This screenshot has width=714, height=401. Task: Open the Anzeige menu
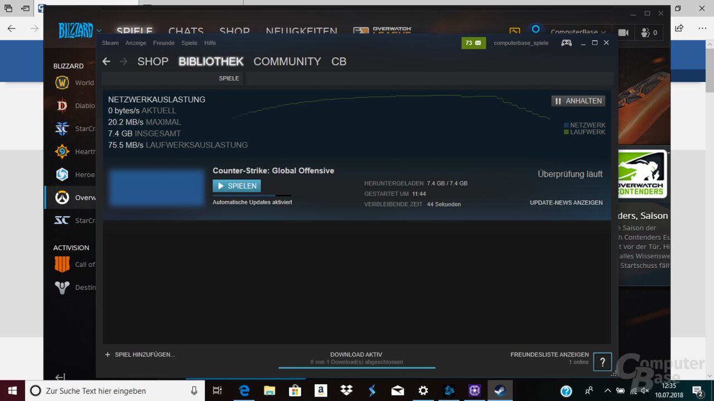tap(136, 43)
